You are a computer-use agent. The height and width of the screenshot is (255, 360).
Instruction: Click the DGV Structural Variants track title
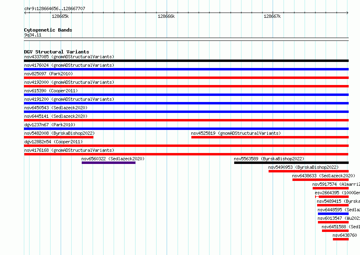point(57,52)
